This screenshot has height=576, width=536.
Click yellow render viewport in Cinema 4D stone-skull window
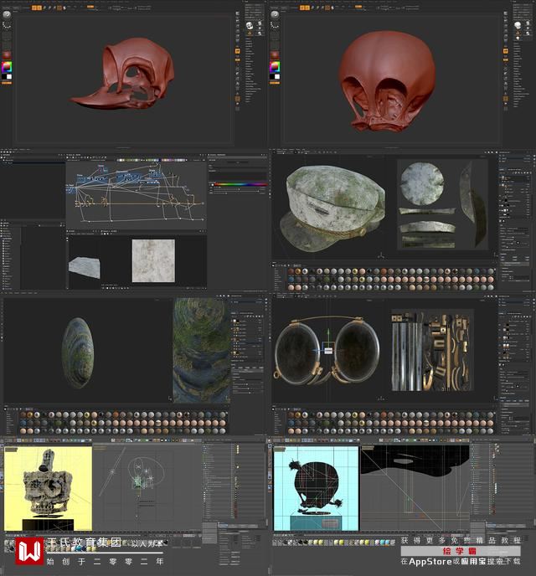[48, 488]
